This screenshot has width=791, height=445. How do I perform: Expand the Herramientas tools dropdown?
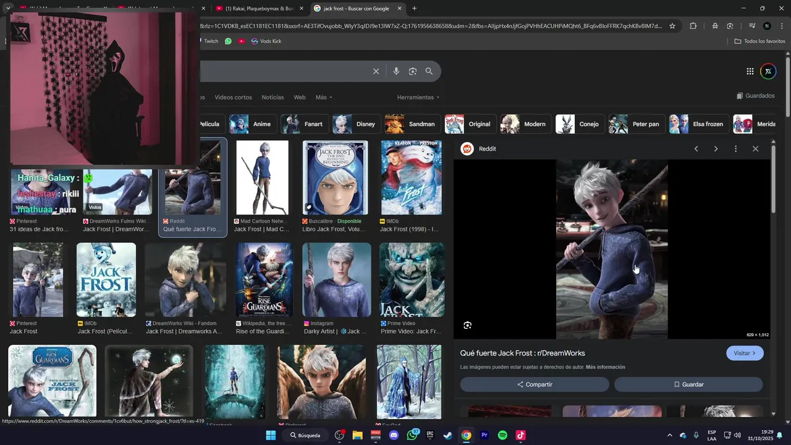tap(418, 97)
